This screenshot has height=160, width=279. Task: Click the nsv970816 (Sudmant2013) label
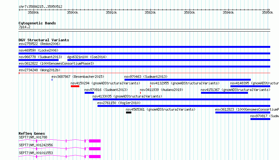106,90
